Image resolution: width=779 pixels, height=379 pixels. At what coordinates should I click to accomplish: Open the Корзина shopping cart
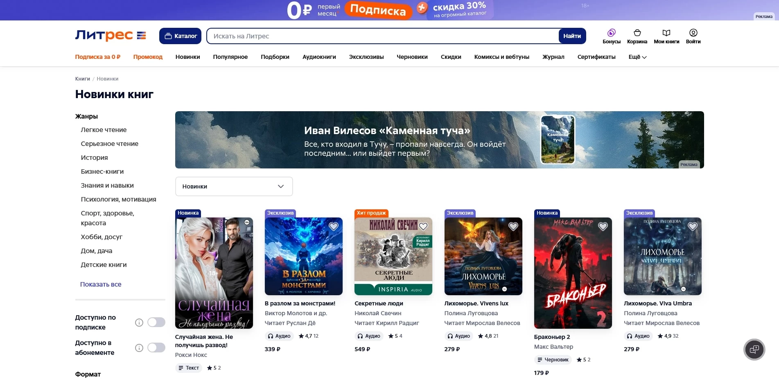coord(637,33)
